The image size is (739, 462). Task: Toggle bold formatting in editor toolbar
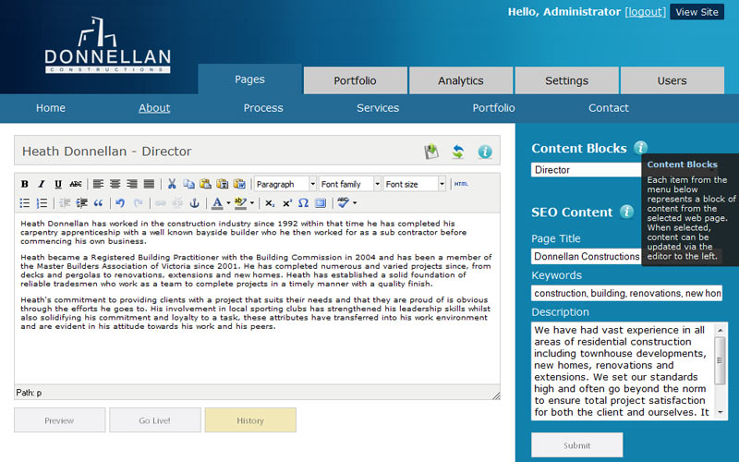25,184
